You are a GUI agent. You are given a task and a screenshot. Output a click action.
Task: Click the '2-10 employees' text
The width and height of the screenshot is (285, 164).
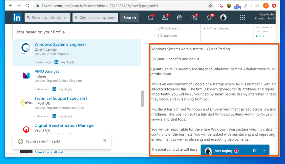(x=218, y=29)
